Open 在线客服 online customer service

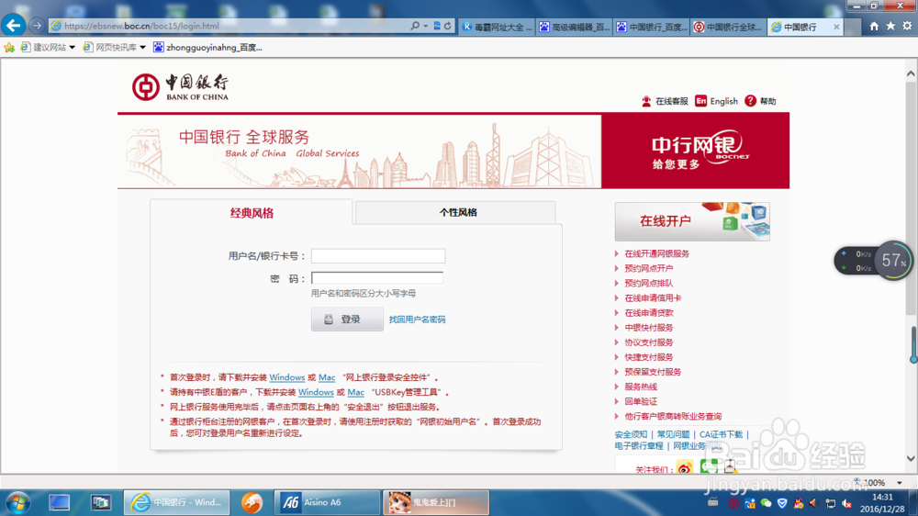(665, 101)
